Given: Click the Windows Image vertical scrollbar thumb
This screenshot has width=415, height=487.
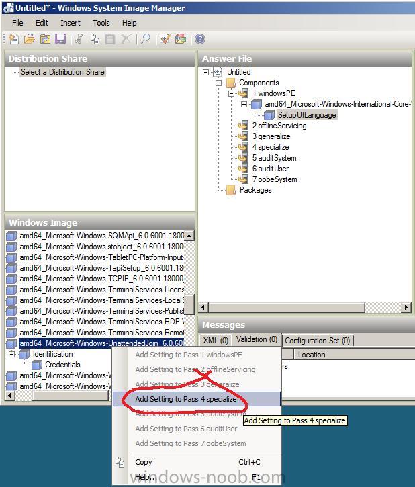Looking at the screenshot, I should point(189,304).
